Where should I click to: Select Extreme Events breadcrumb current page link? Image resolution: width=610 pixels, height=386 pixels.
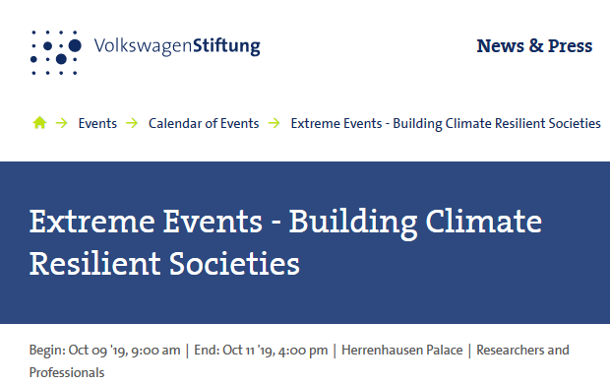coord(446,123)
